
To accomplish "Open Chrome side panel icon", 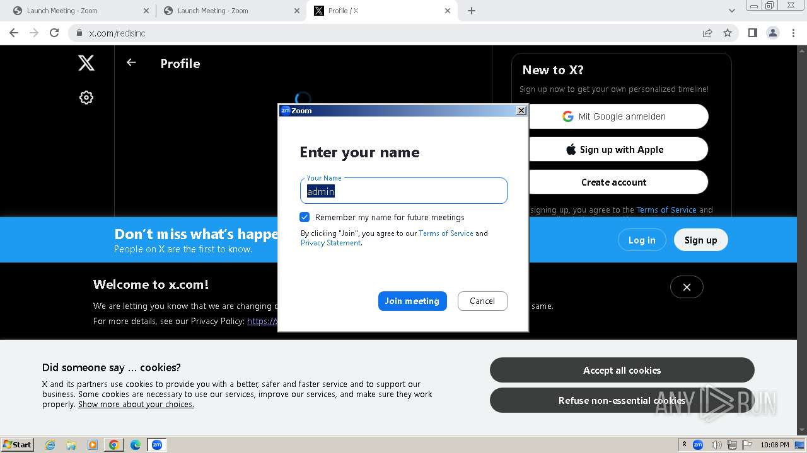I will coord(753,33).
